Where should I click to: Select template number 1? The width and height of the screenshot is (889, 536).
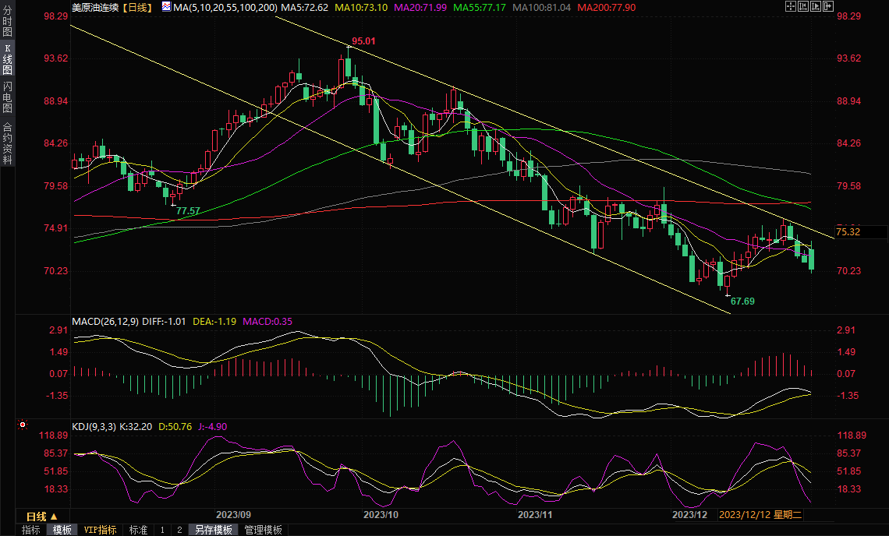tap(162, 530)
